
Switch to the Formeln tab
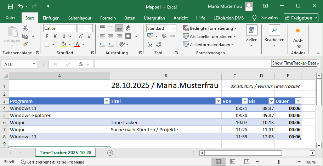[x=108, y=18]
